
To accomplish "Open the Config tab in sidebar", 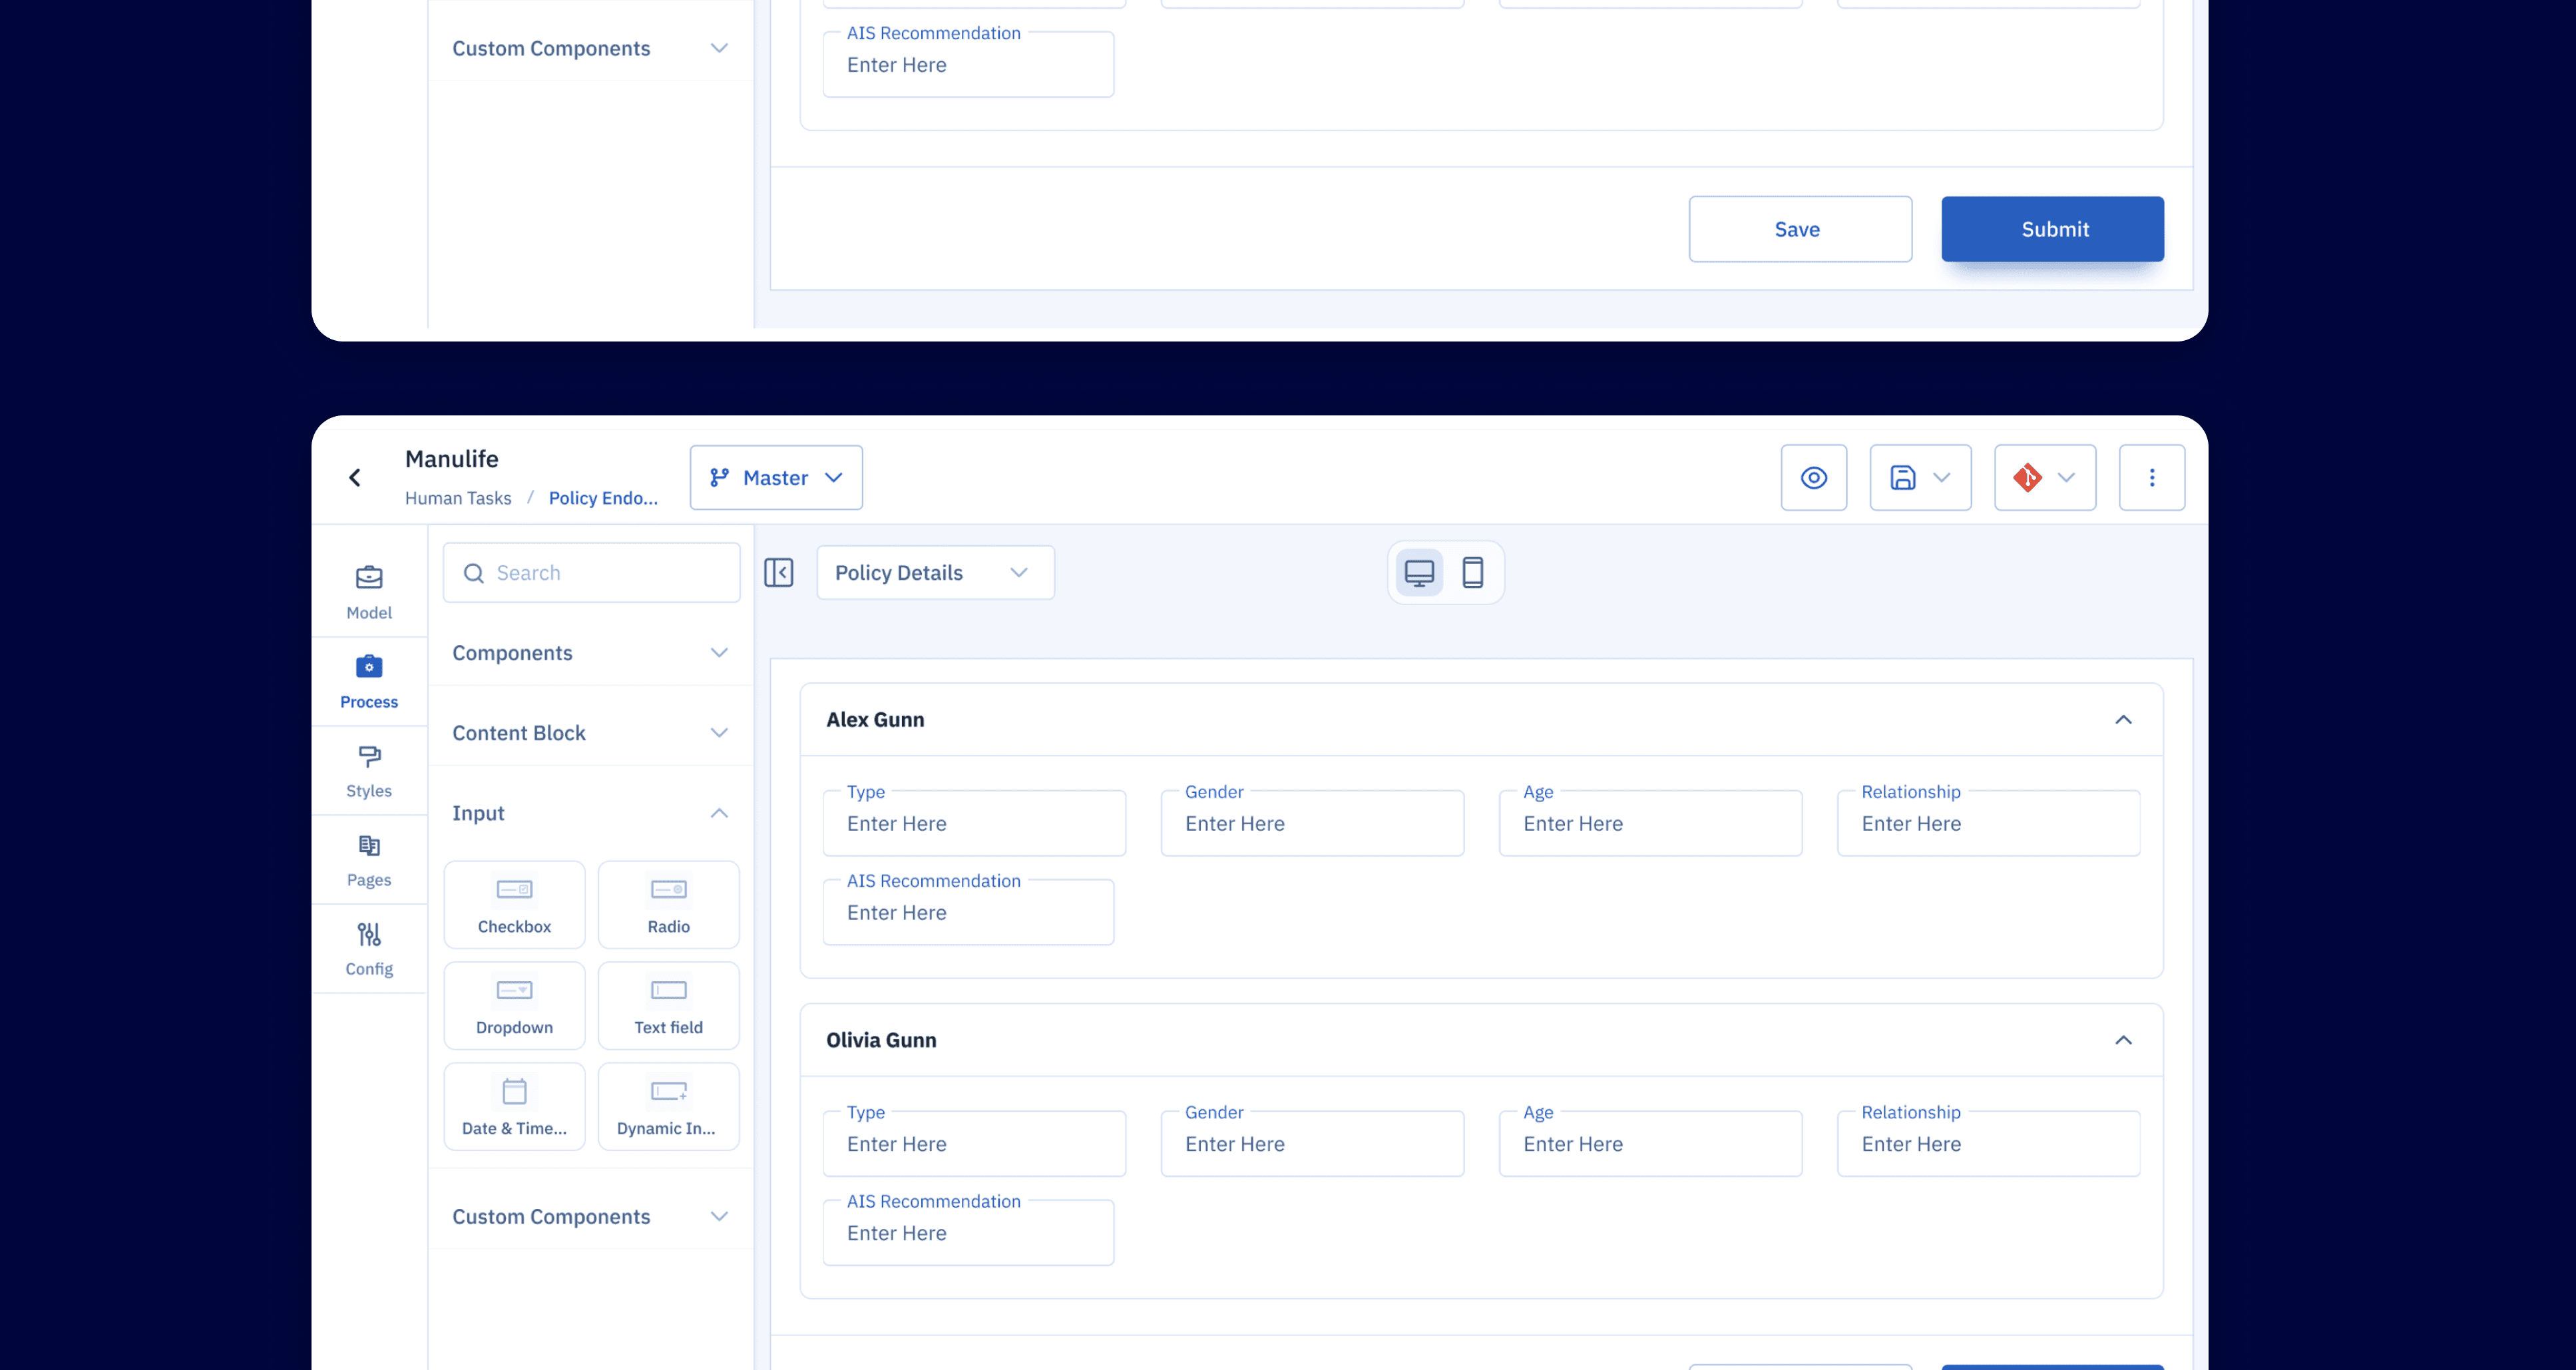I will coord(369,949).
